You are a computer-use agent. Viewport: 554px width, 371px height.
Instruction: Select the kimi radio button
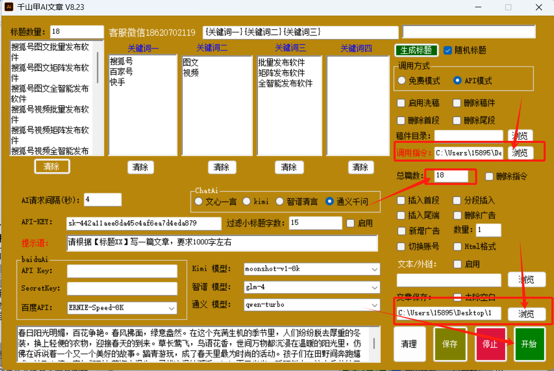tap(247, 201)
